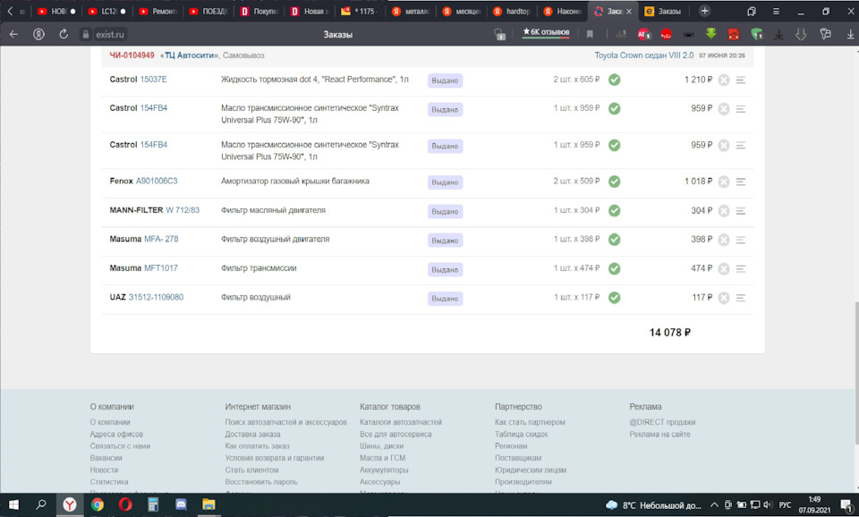Open Discord from the taskbar
The height and width of the screenshot is (517, 859).
point(181,504)
